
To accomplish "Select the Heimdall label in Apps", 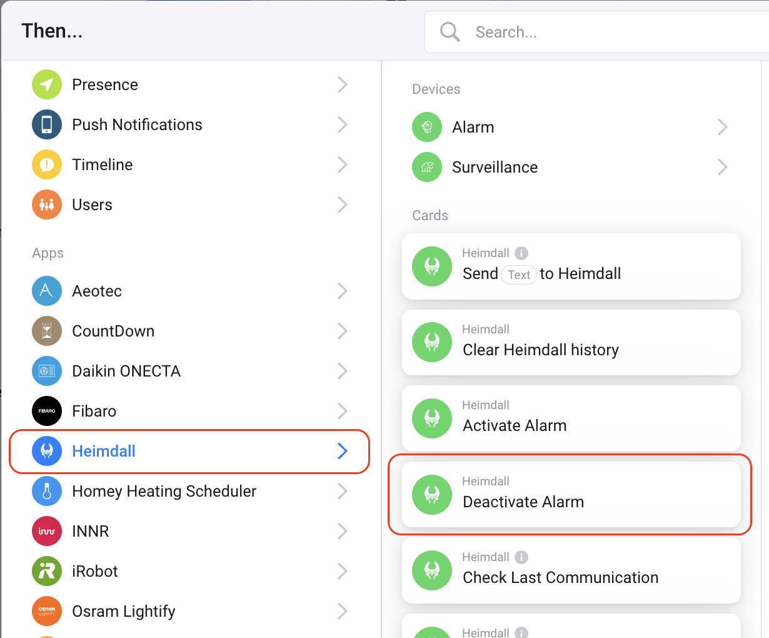I will click(104, 451).
